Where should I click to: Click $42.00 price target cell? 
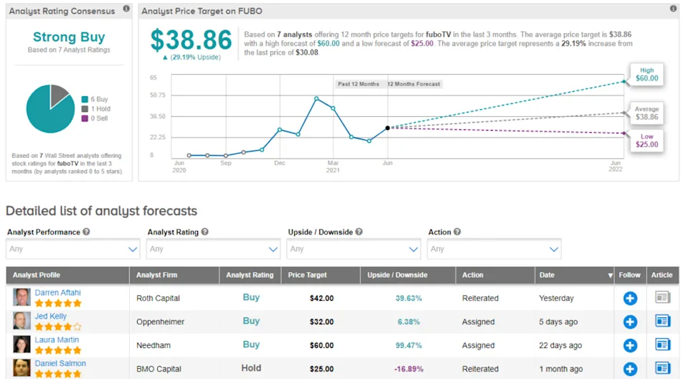point(321,298)
